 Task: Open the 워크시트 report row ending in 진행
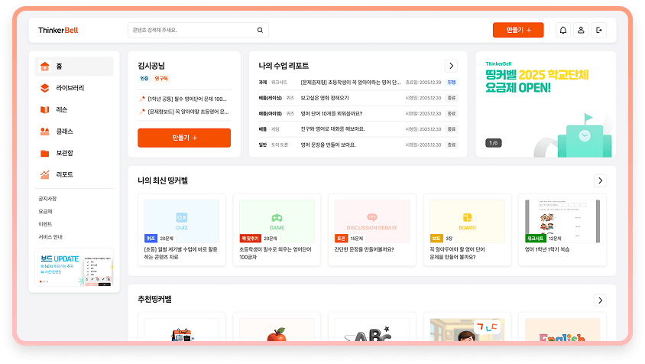coord(358,83)
